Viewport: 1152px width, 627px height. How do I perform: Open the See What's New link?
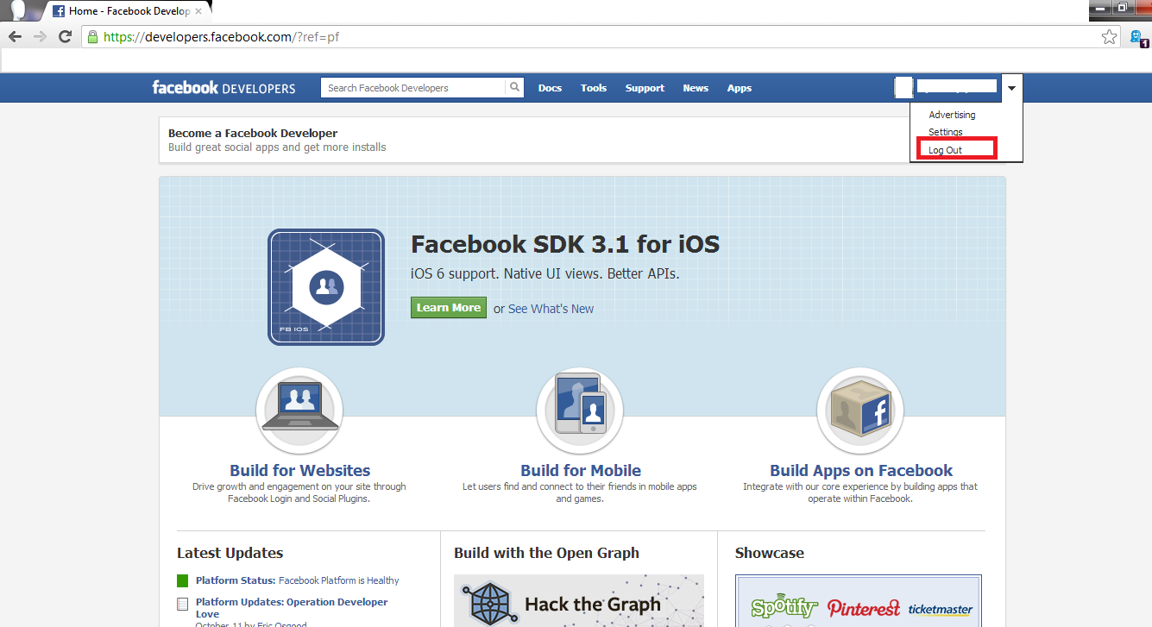[551, 309]
